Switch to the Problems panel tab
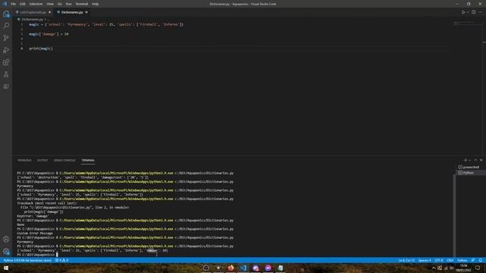 tap(24, 160)
